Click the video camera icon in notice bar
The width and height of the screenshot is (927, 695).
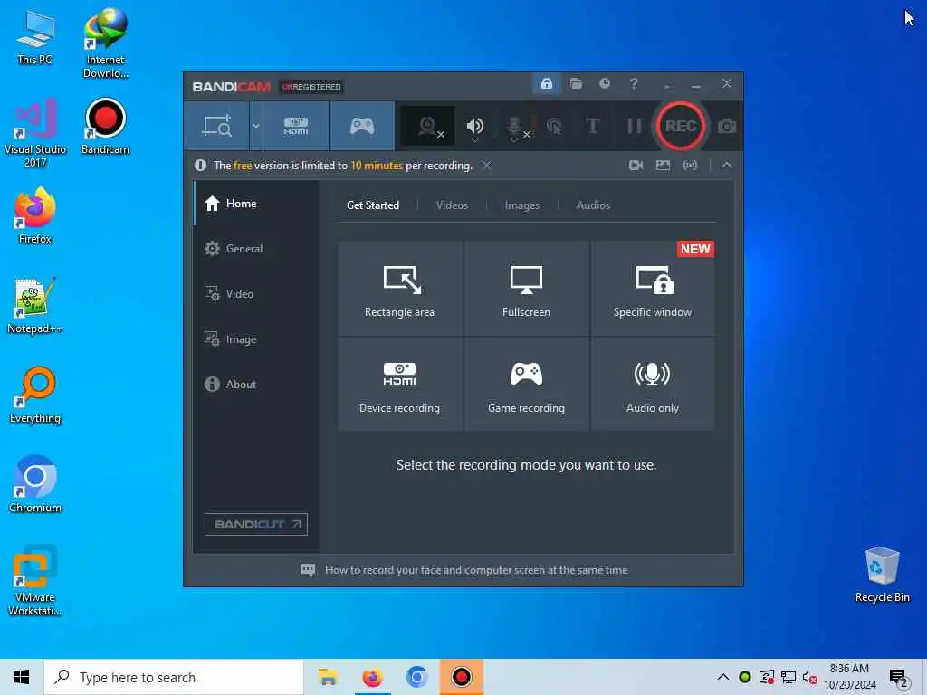tap(636, 166)
